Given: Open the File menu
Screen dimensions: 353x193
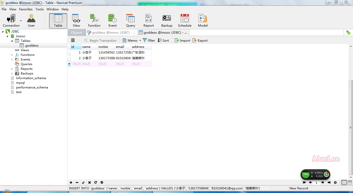Looking at the screenshot, I should (x=4, y=9).
